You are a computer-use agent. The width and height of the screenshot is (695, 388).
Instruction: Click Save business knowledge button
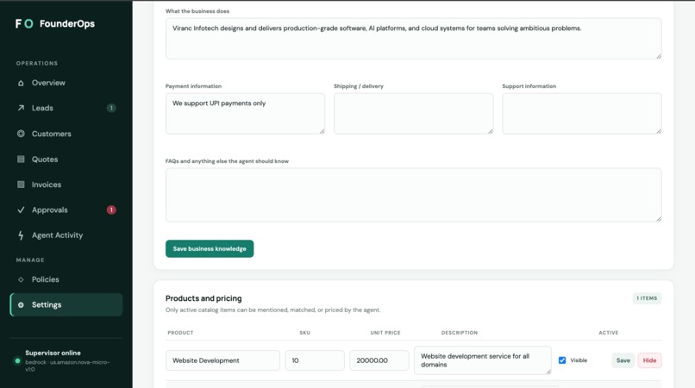pyautogui.click(x=210, y=249)
